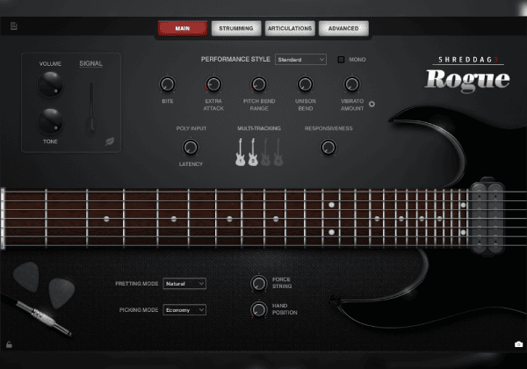Open the ARTICULATIONS tab

tap(290, 28)
